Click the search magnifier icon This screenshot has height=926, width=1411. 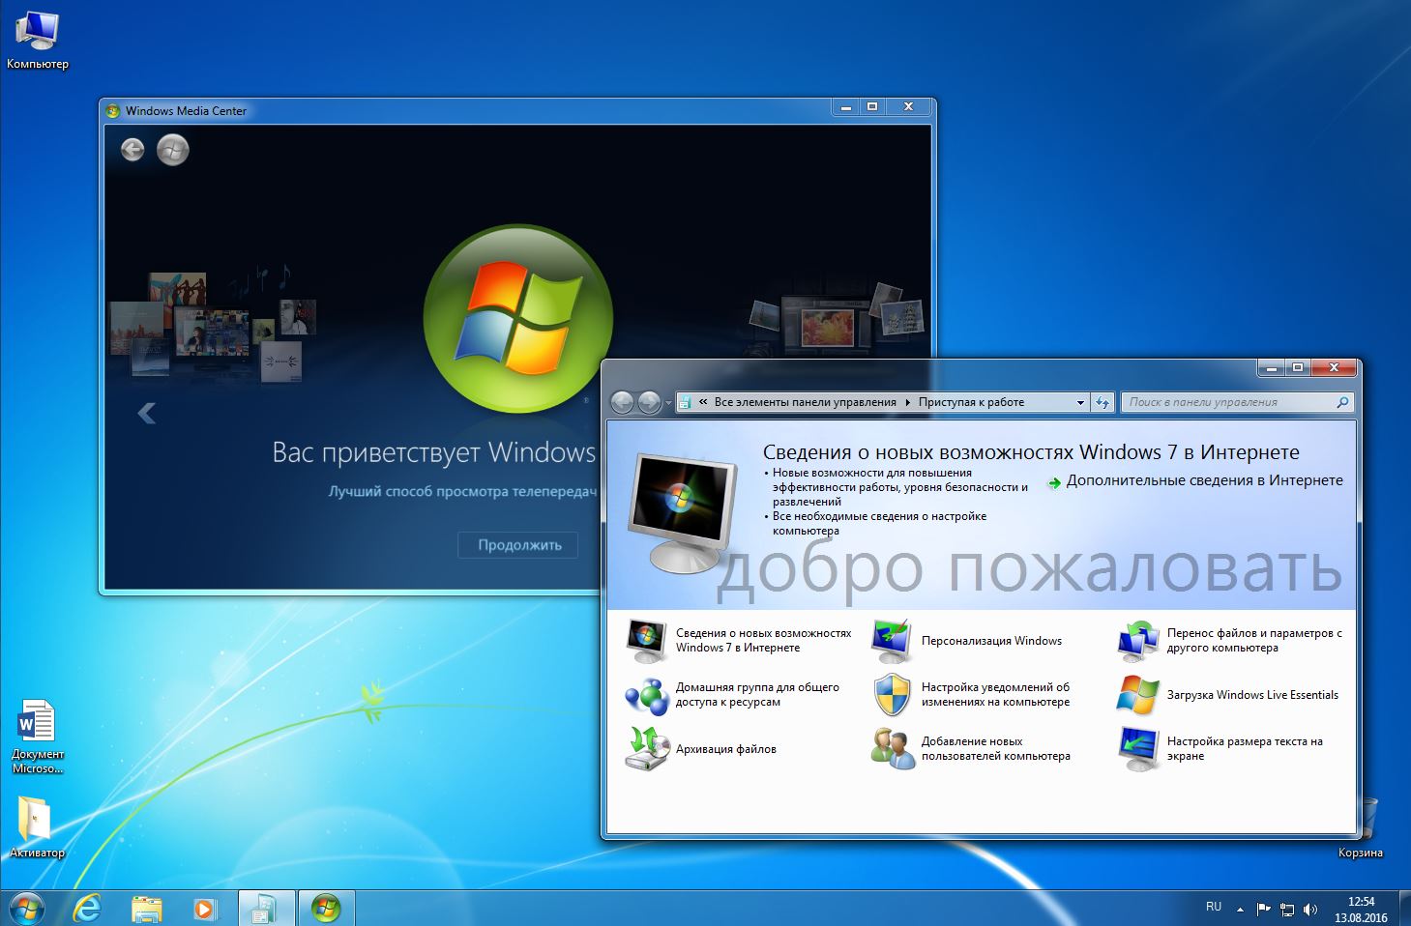tap(1342, 402)
